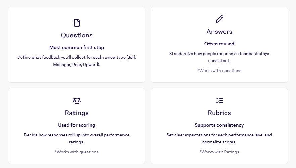This screenshot has height=168, width=296.
Task: Click "*Works with questions" note under Answers
Action: point(219,71)
